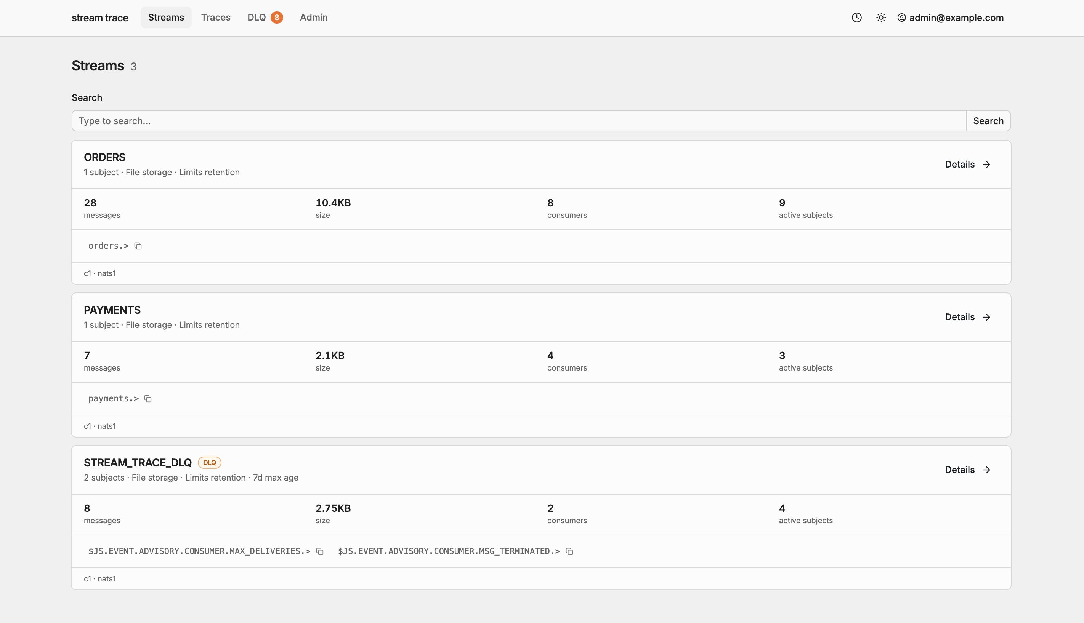Click the 2.75KB size value
This screenshot has height=623, width=1084.
pyautogui.click(x=333, y=508)
